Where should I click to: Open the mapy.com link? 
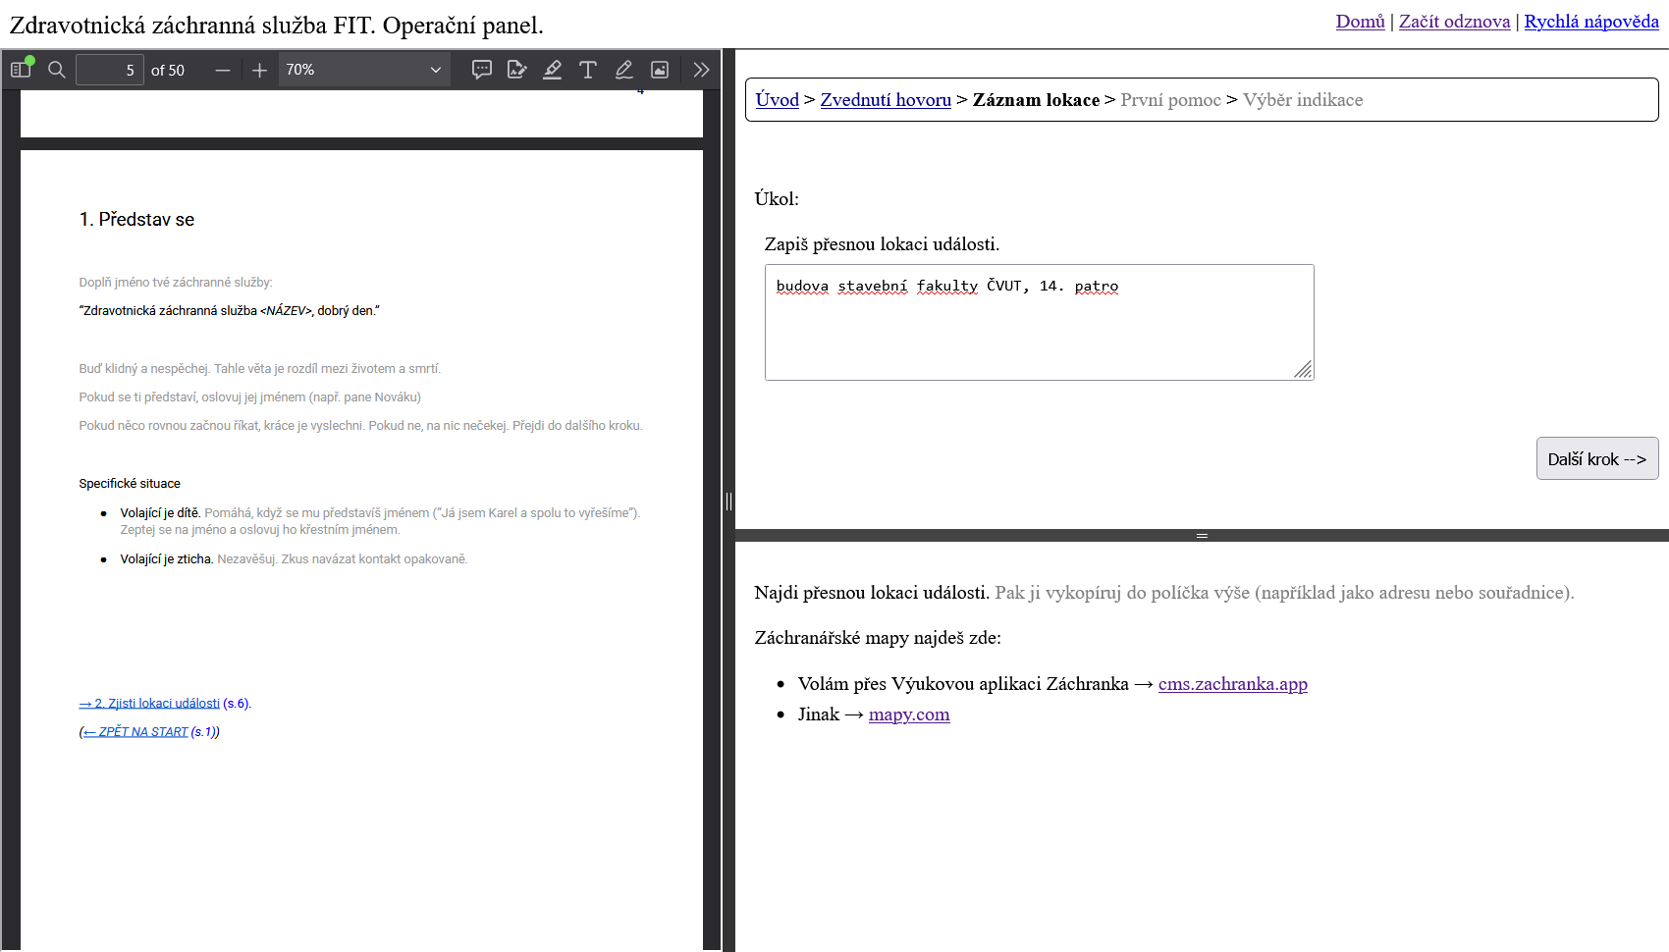coord(908,714)
